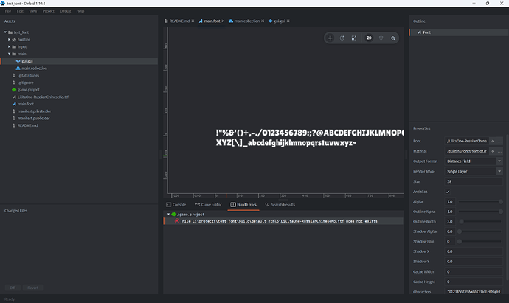Image resolution: width=509 pixels, height=303 pixels.
Task: Collapse the /game.project build error group
Action: coord(168,214)
